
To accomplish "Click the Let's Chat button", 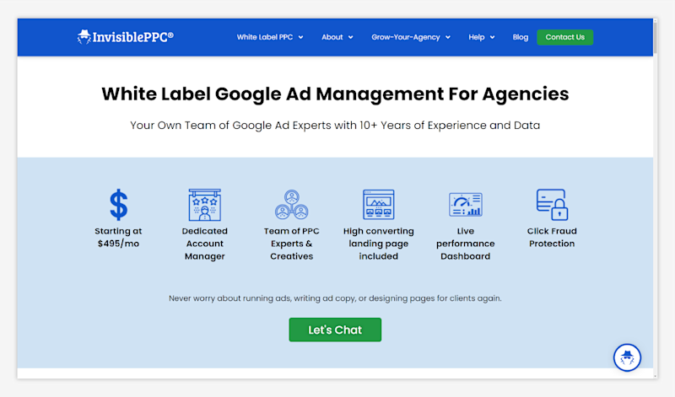I will pyautogui.click(x=335, y=330).
